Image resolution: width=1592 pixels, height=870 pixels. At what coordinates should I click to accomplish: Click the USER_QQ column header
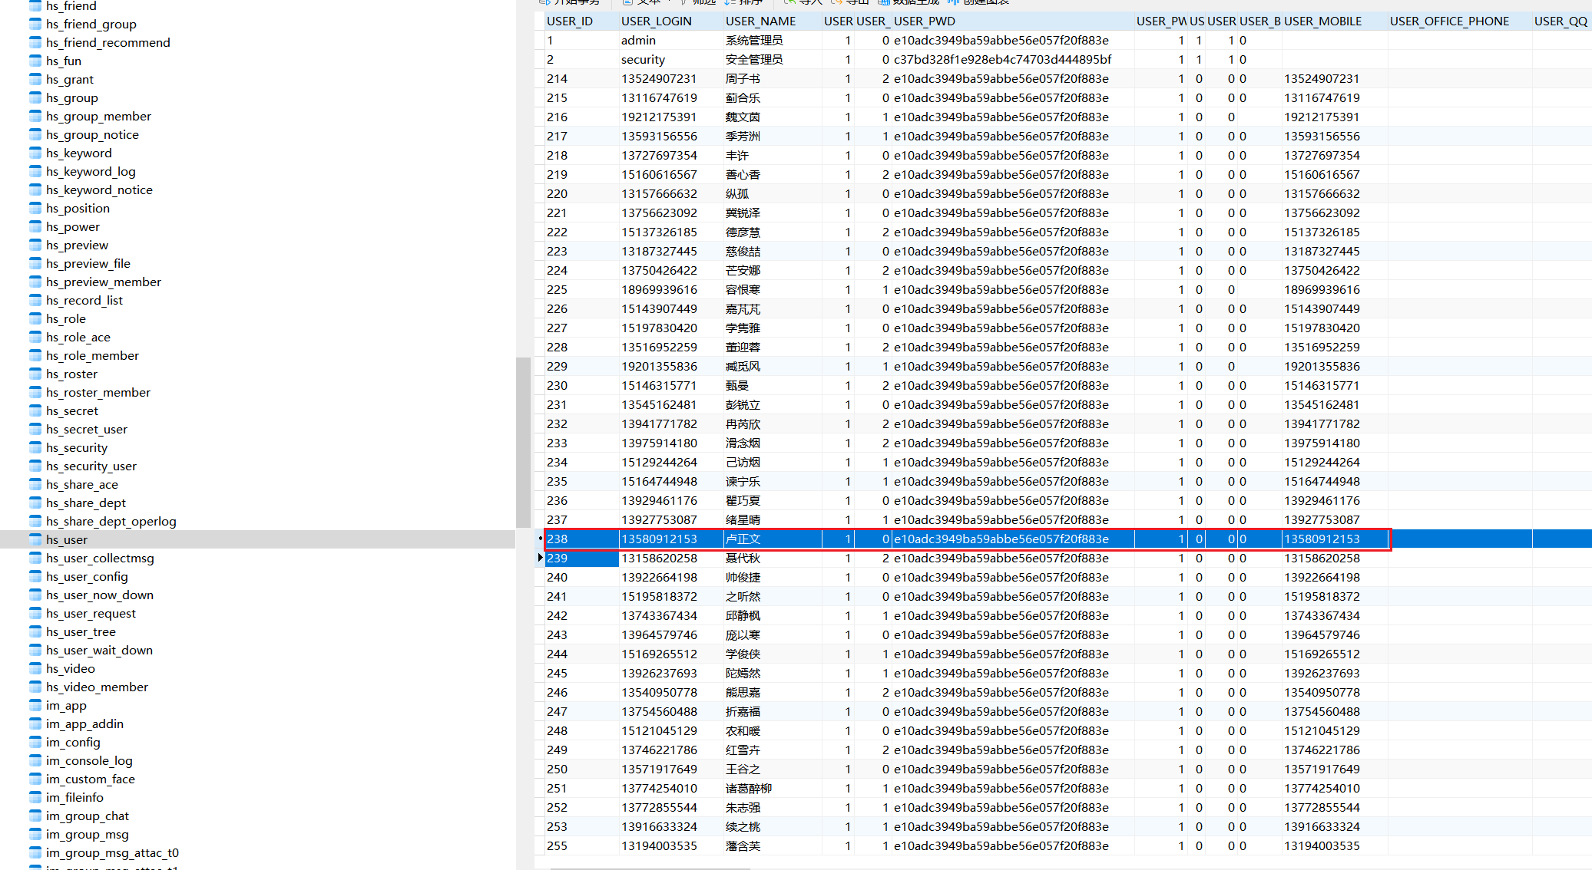tap(1560, 21)
